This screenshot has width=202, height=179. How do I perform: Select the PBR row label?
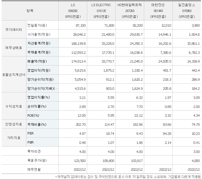click(x=31, y=142)
